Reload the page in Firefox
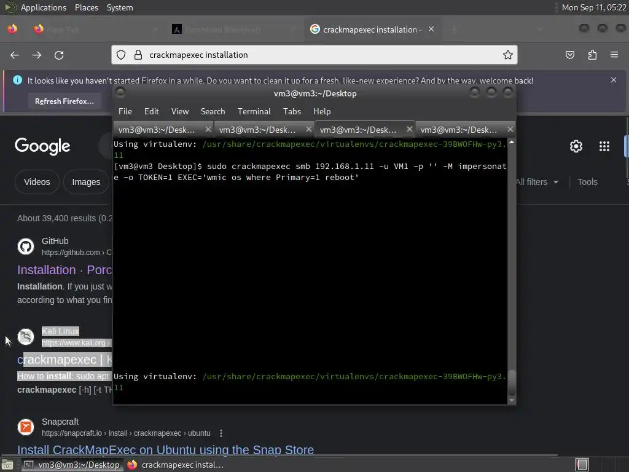The height and width of the screenshot is (472, 629). [x=59, y=55]
